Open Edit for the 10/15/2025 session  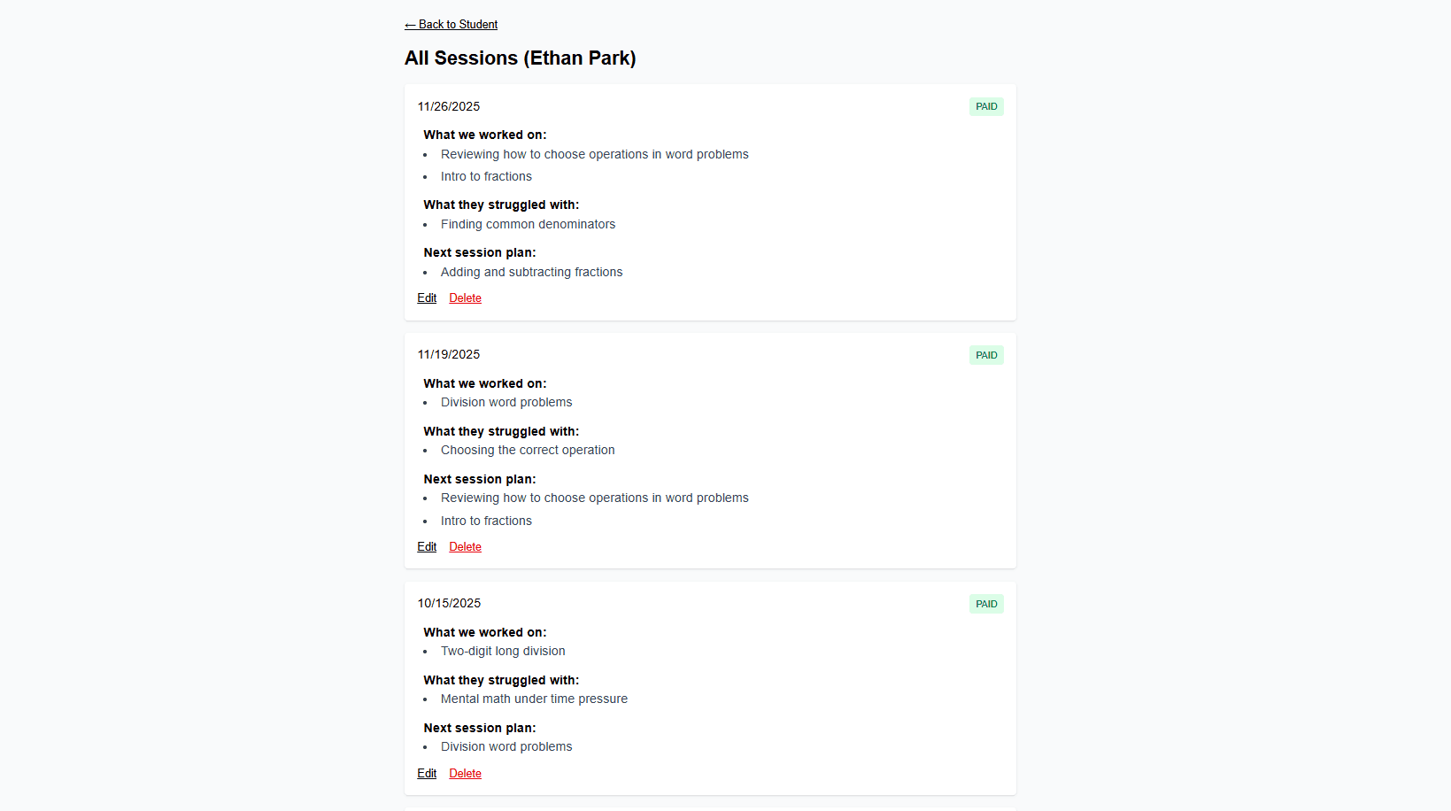pos(427,774)
